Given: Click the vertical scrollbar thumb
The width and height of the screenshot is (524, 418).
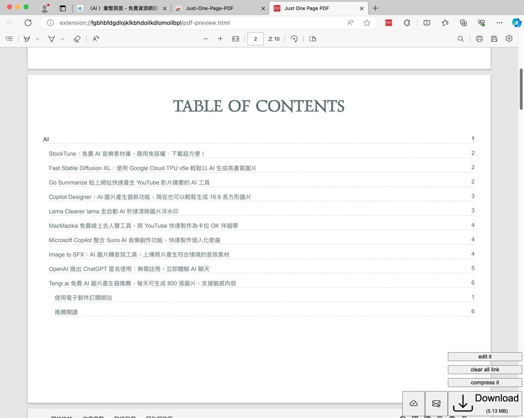Looking at the screenshot, I should [521, 89].
